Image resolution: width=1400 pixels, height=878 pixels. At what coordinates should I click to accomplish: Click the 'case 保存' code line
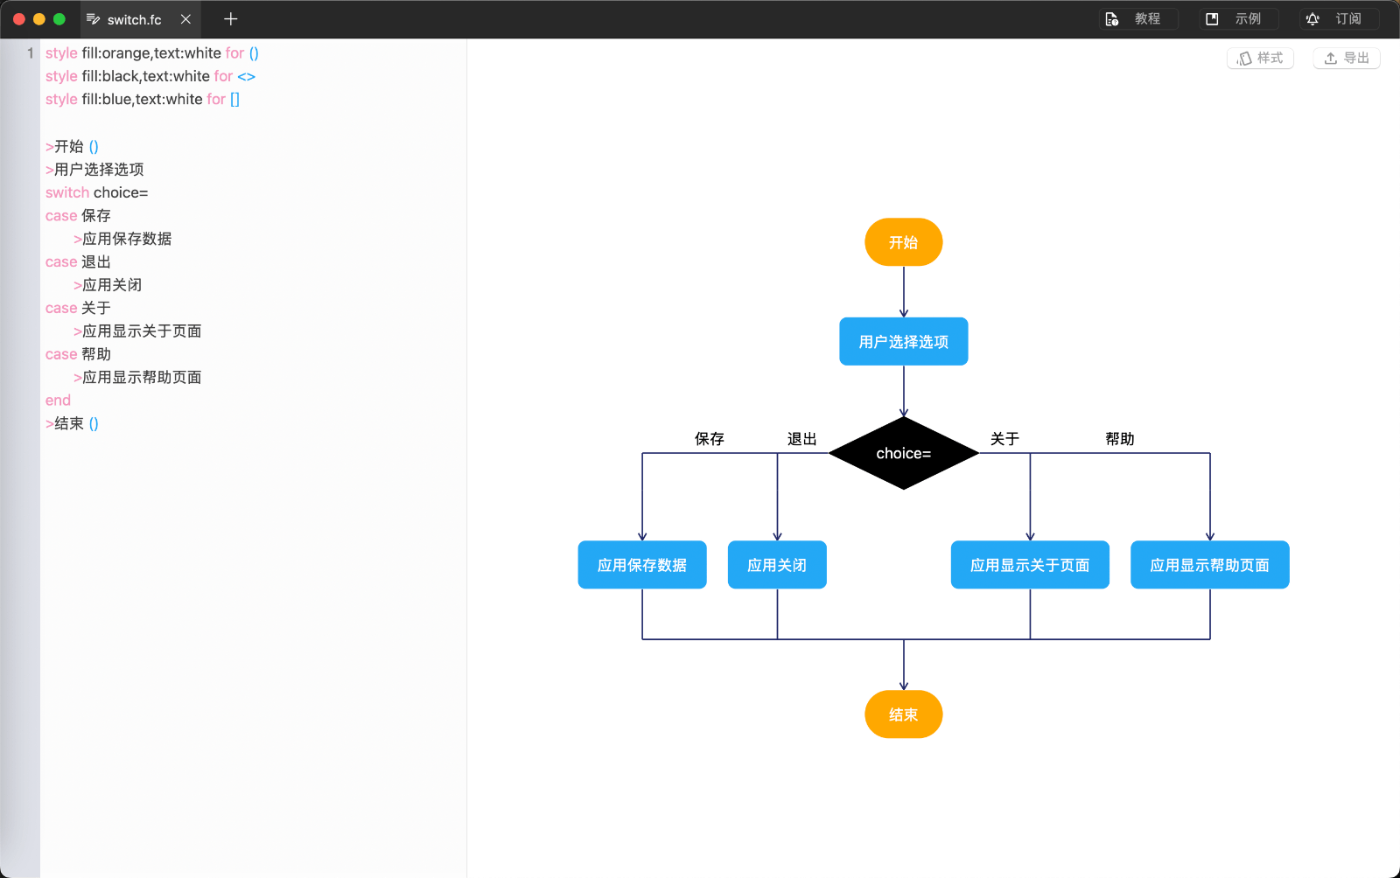click(x=78, y=216)
